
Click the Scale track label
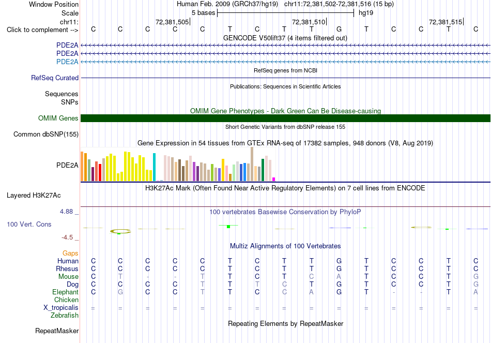click(70, 13)
